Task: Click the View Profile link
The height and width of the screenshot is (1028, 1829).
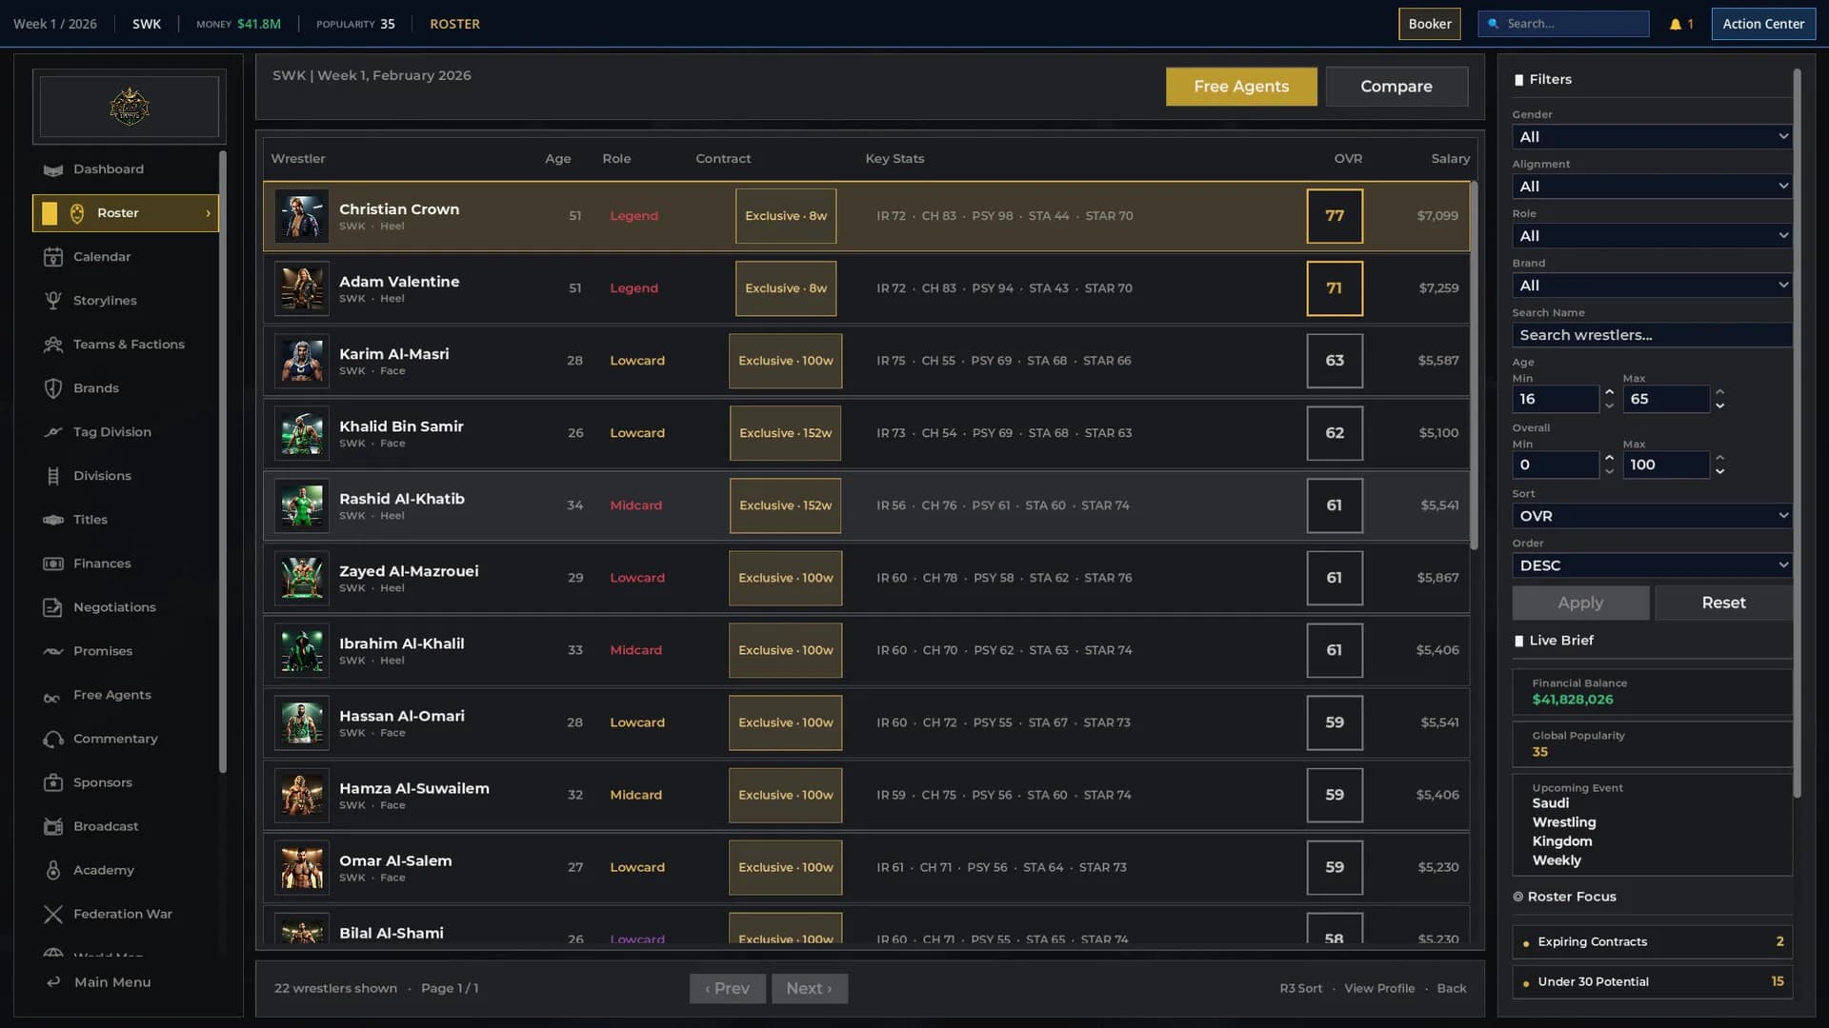Action: tap(1379, 988)
